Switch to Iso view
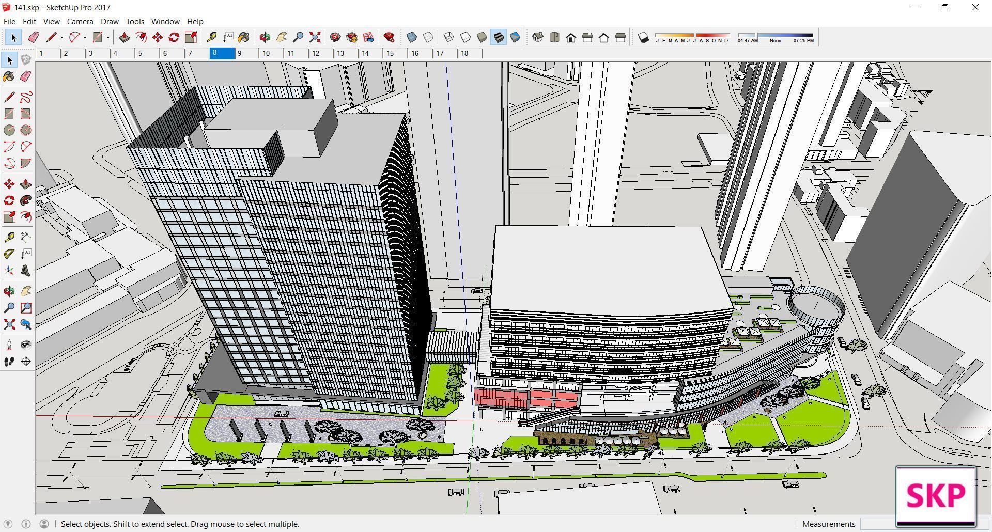Image resolution: width=992 pixels, height=532 pixels. [x=538, y=37]
